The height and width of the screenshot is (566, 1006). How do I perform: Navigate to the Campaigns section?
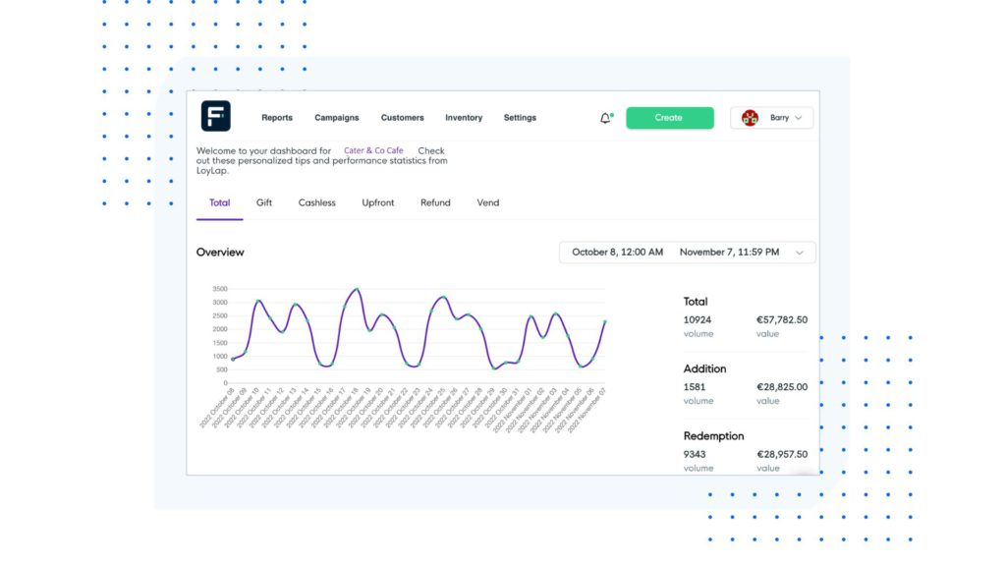336,117
